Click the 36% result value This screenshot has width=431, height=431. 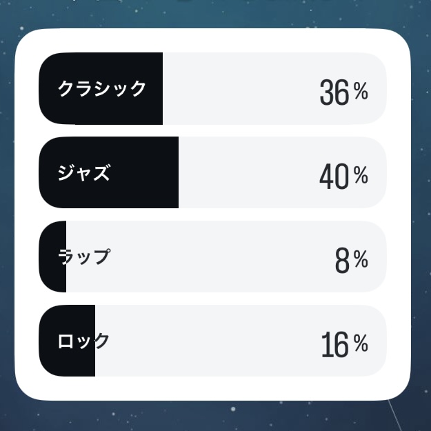click(x=344, y=92)
